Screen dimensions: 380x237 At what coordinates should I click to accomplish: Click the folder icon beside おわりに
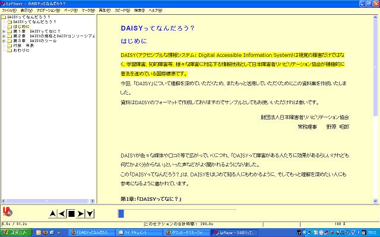tap(9, 50)
